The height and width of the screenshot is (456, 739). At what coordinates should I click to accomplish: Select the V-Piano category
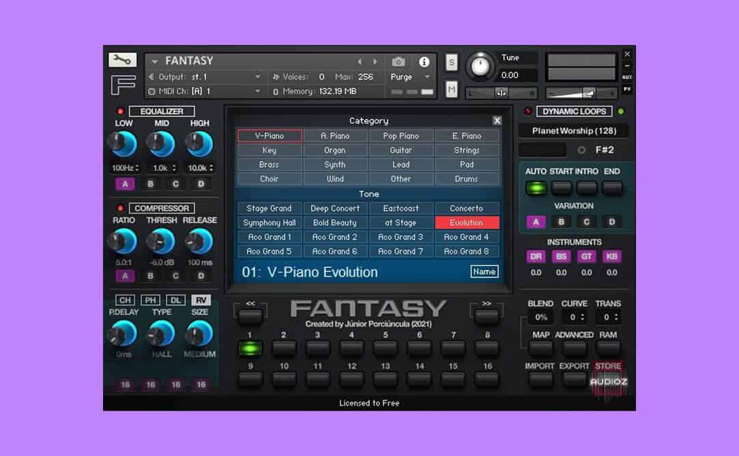[x=270, y=136]
